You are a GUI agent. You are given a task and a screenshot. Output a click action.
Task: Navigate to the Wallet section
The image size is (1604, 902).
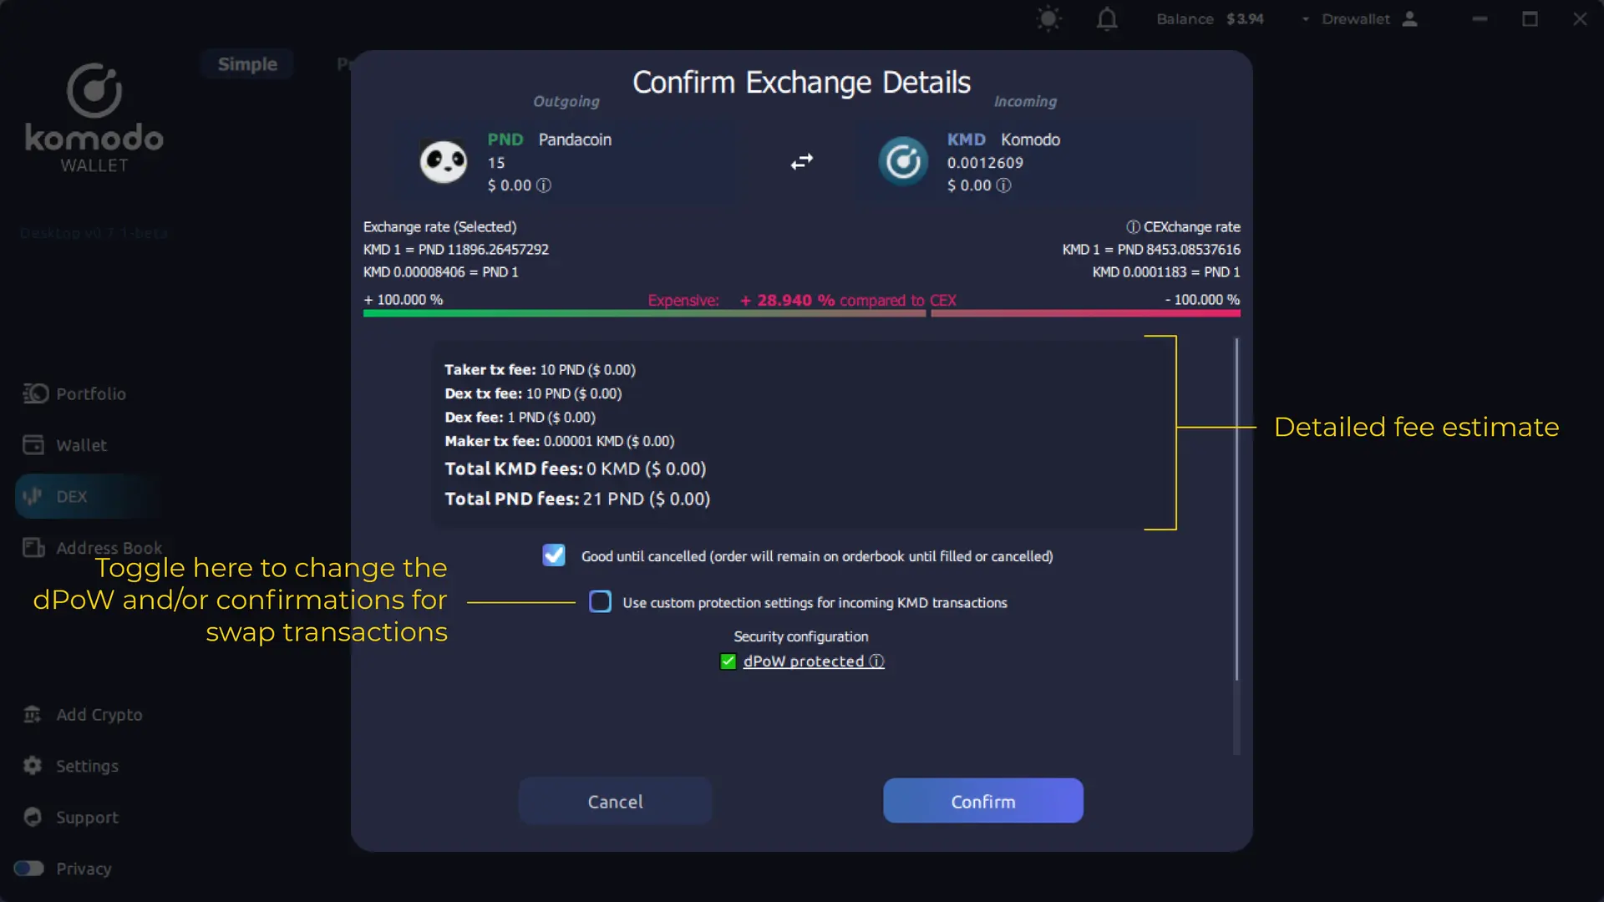tap(80, 445)
